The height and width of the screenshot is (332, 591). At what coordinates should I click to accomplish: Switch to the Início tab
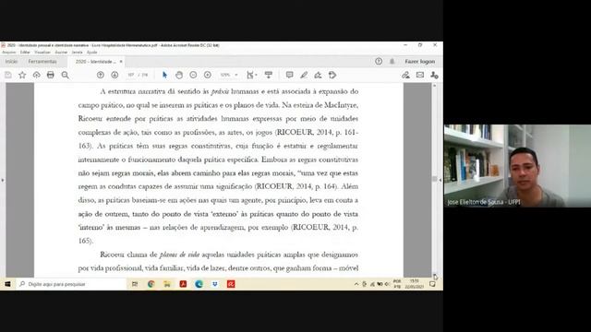pyautogui.click(x=11, y=62)
